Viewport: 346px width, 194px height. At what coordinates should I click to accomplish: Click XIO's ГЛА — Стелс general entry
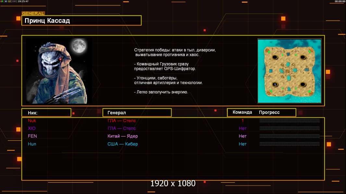[x=122, y=128]
